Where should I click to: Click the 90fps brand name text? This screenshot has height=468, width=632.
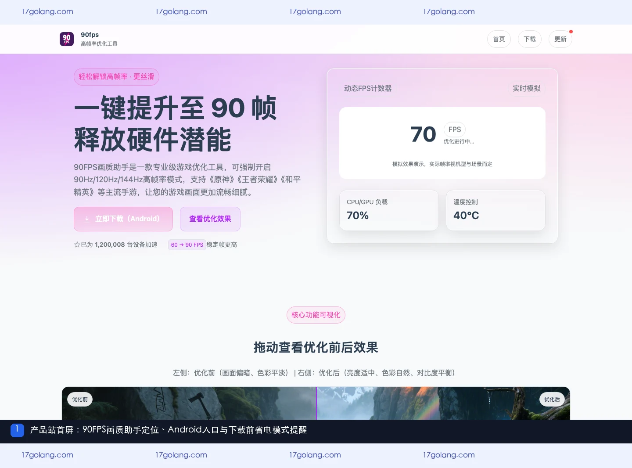point(90,35)
